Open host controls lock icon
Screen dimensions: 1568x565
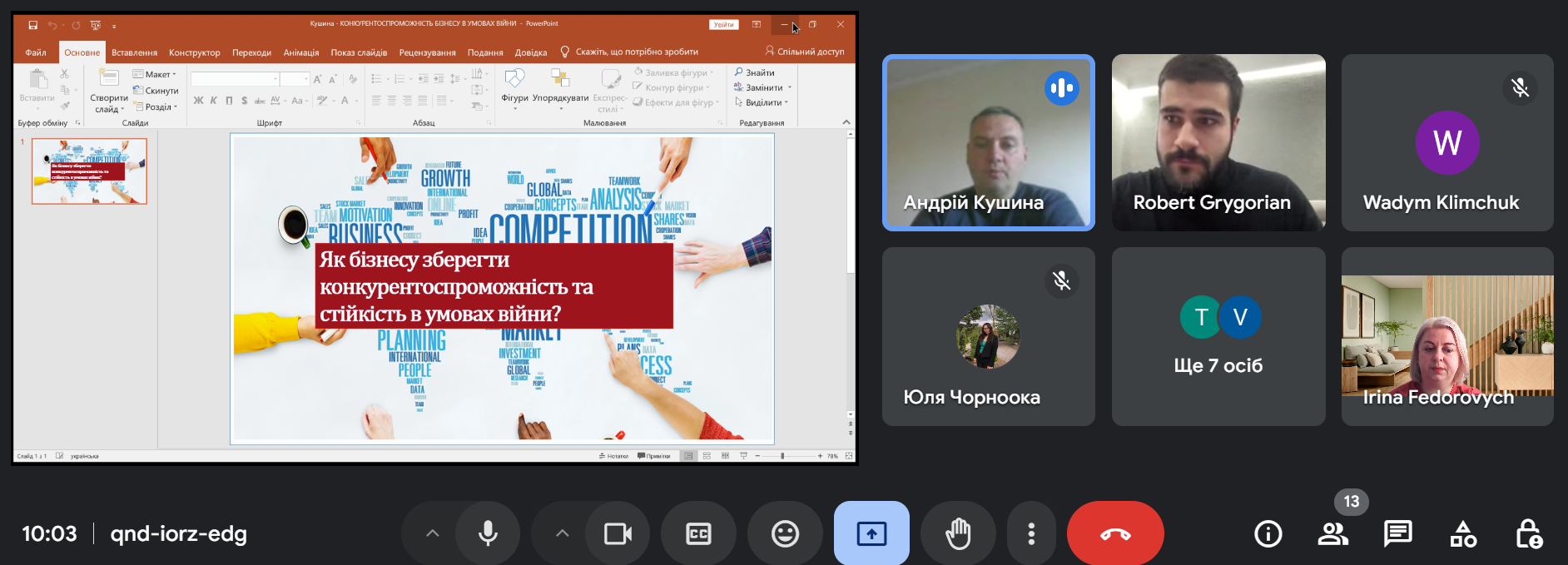click(x=1528, y=533)
